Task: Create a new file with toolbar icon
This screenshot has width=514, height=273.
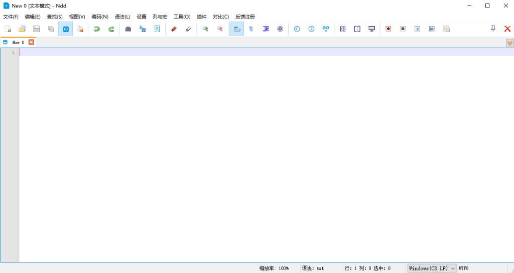Action: (8, 29)
